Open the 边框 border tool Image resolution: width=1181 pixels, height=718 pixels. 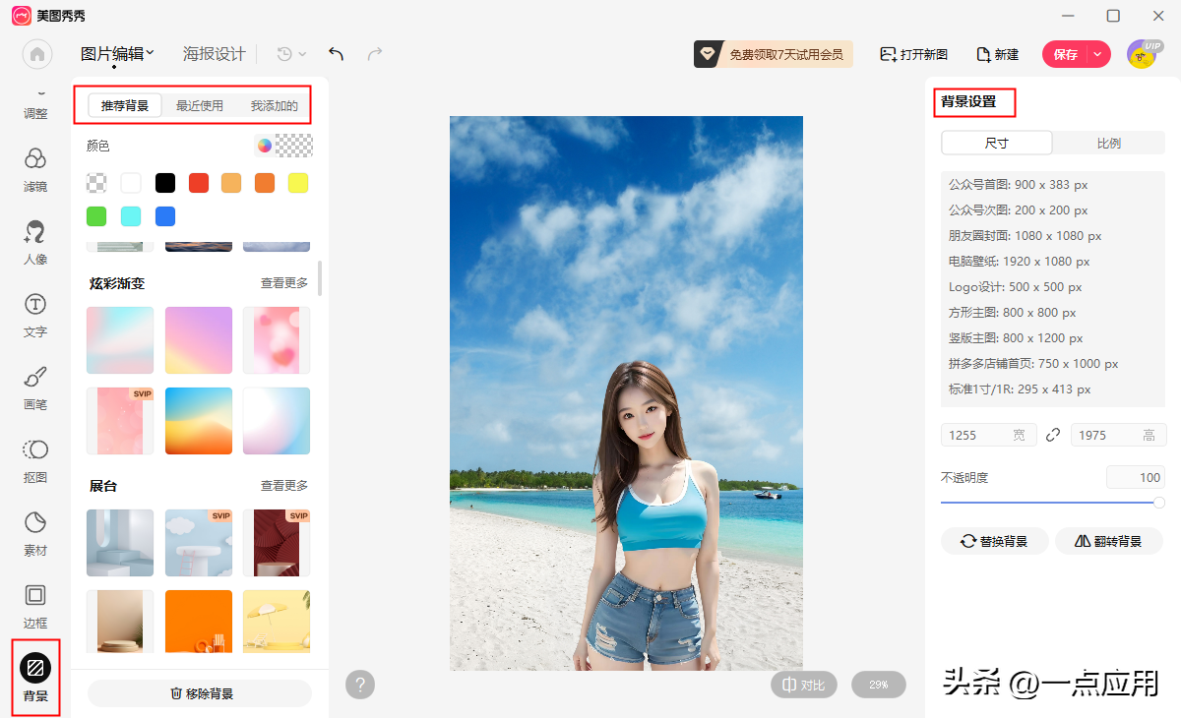35,606
